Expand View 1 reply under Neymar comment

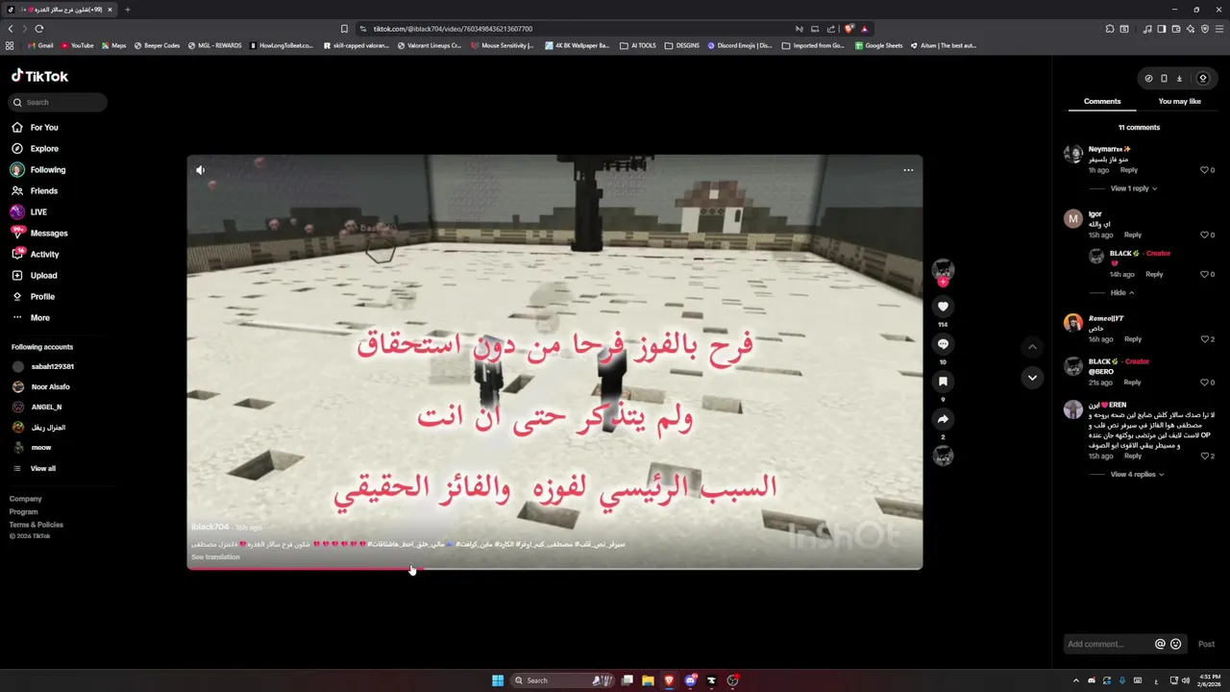tap(1134, 188)
